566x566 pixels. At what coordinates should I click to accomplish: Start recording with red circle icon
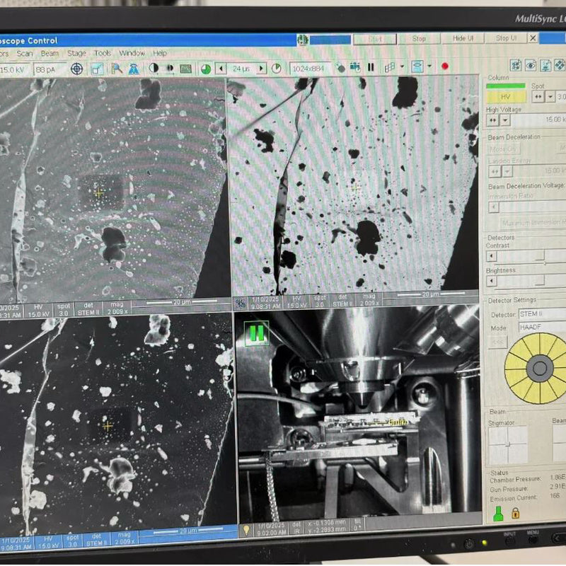coord(445,67)
